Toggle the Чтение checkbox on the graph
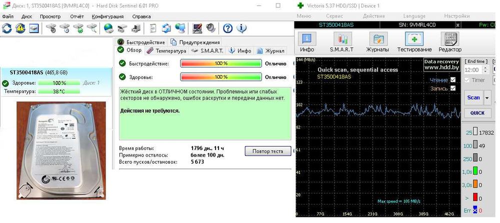 [452, 80]
